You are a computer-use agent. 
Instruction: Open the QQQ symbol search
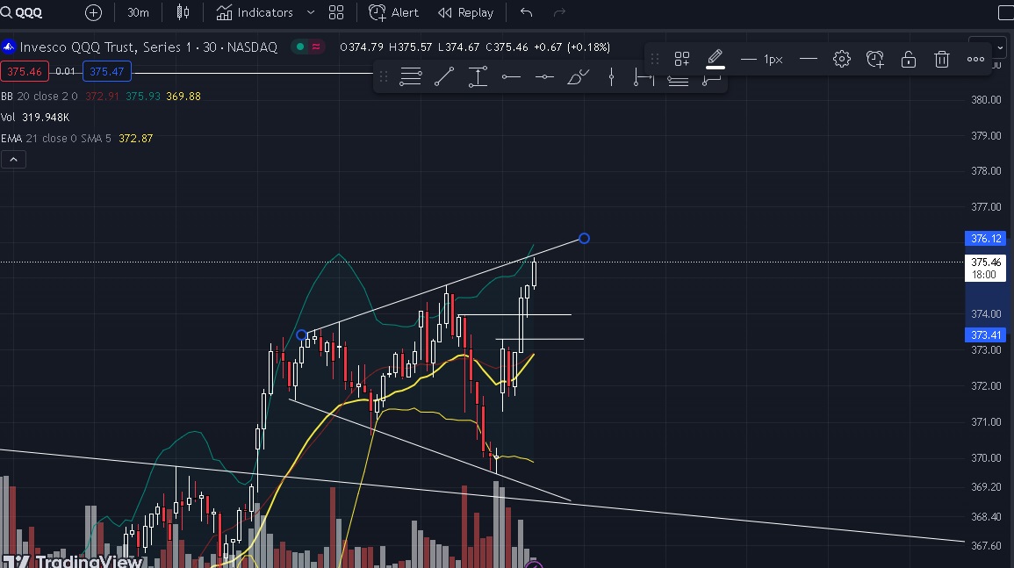tap(21, 12)
